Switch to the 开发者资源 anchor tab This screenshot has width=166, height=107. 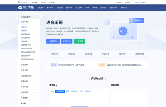pos(140,54)
